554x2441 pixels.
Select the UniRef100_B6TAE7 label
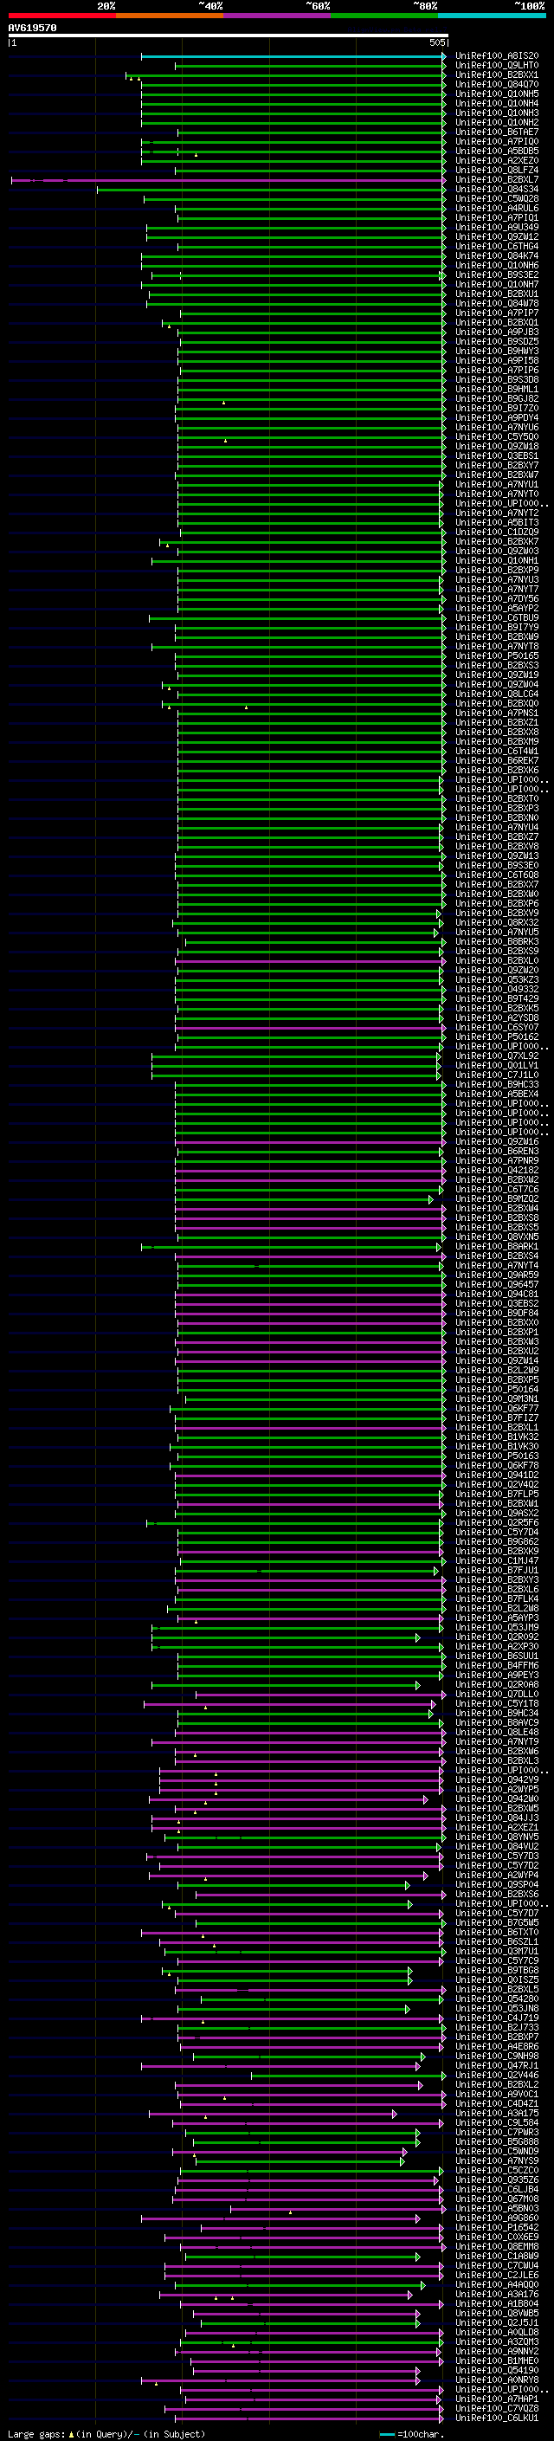click(x=497, y=132)
